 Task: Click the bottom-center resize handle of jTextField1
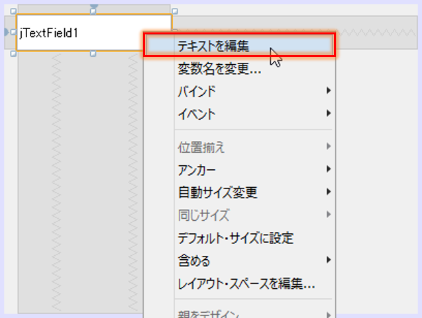click(93, 54)
